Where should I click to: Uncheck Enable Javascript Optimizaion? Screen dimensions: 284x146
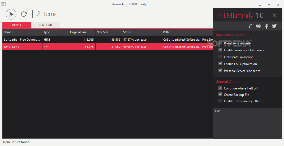(x=220, y=50)
